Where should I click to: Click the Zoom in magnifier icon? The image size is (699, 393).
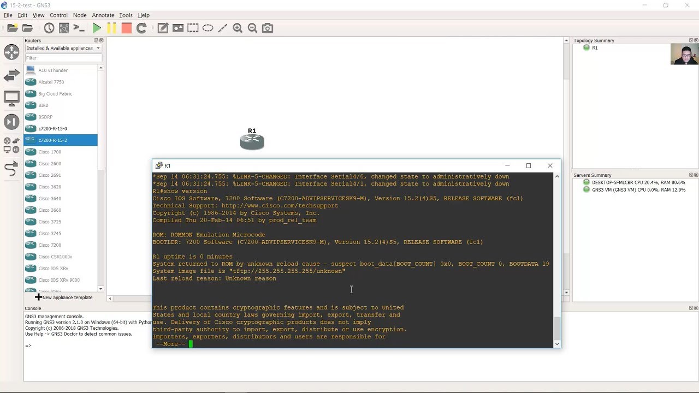[238, 28]
